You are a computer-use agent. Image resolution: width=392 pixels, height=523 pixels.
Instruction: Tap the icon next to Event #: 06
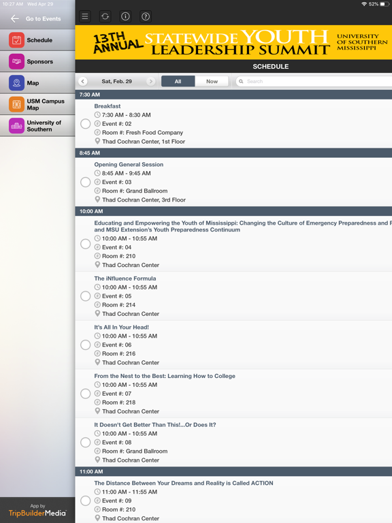[x=97, y=345]
